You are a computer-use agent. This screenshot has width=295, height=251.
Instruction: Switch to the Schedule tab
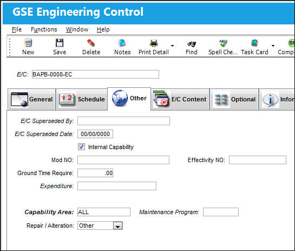82,99
